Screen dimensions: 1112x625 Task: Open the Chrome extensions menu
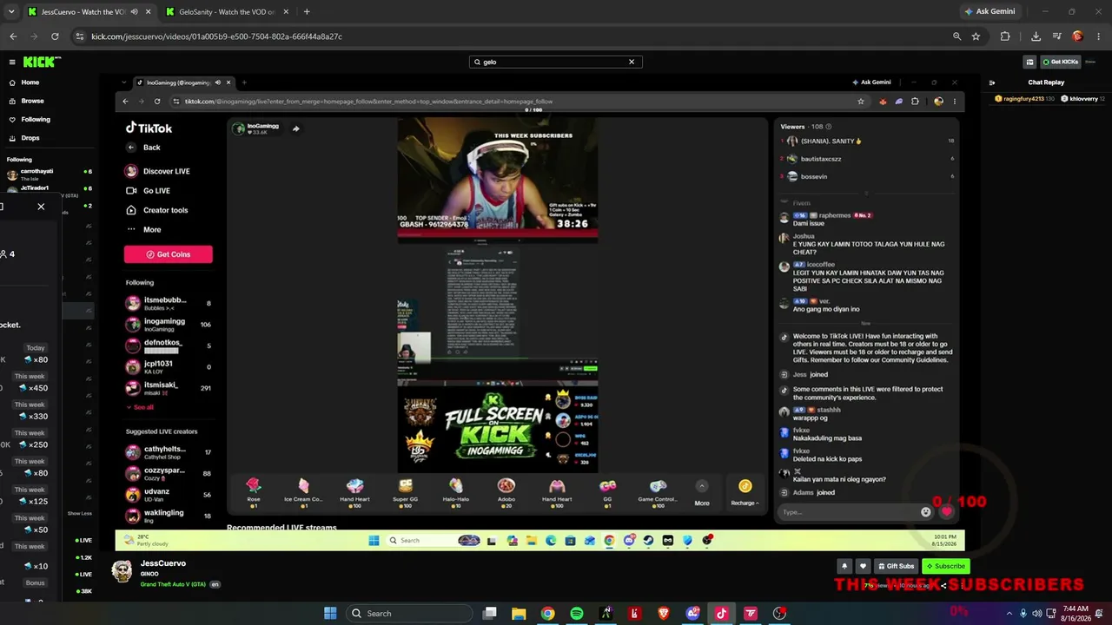1005,36
